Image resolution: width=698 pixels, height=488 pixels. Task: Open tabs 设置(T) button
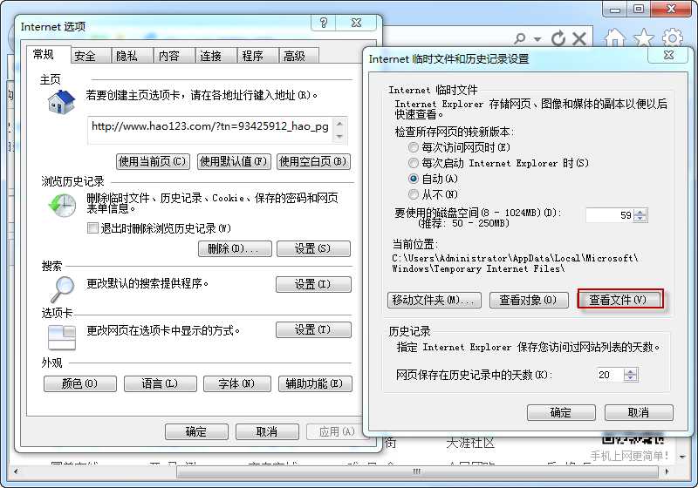point(313,329)
